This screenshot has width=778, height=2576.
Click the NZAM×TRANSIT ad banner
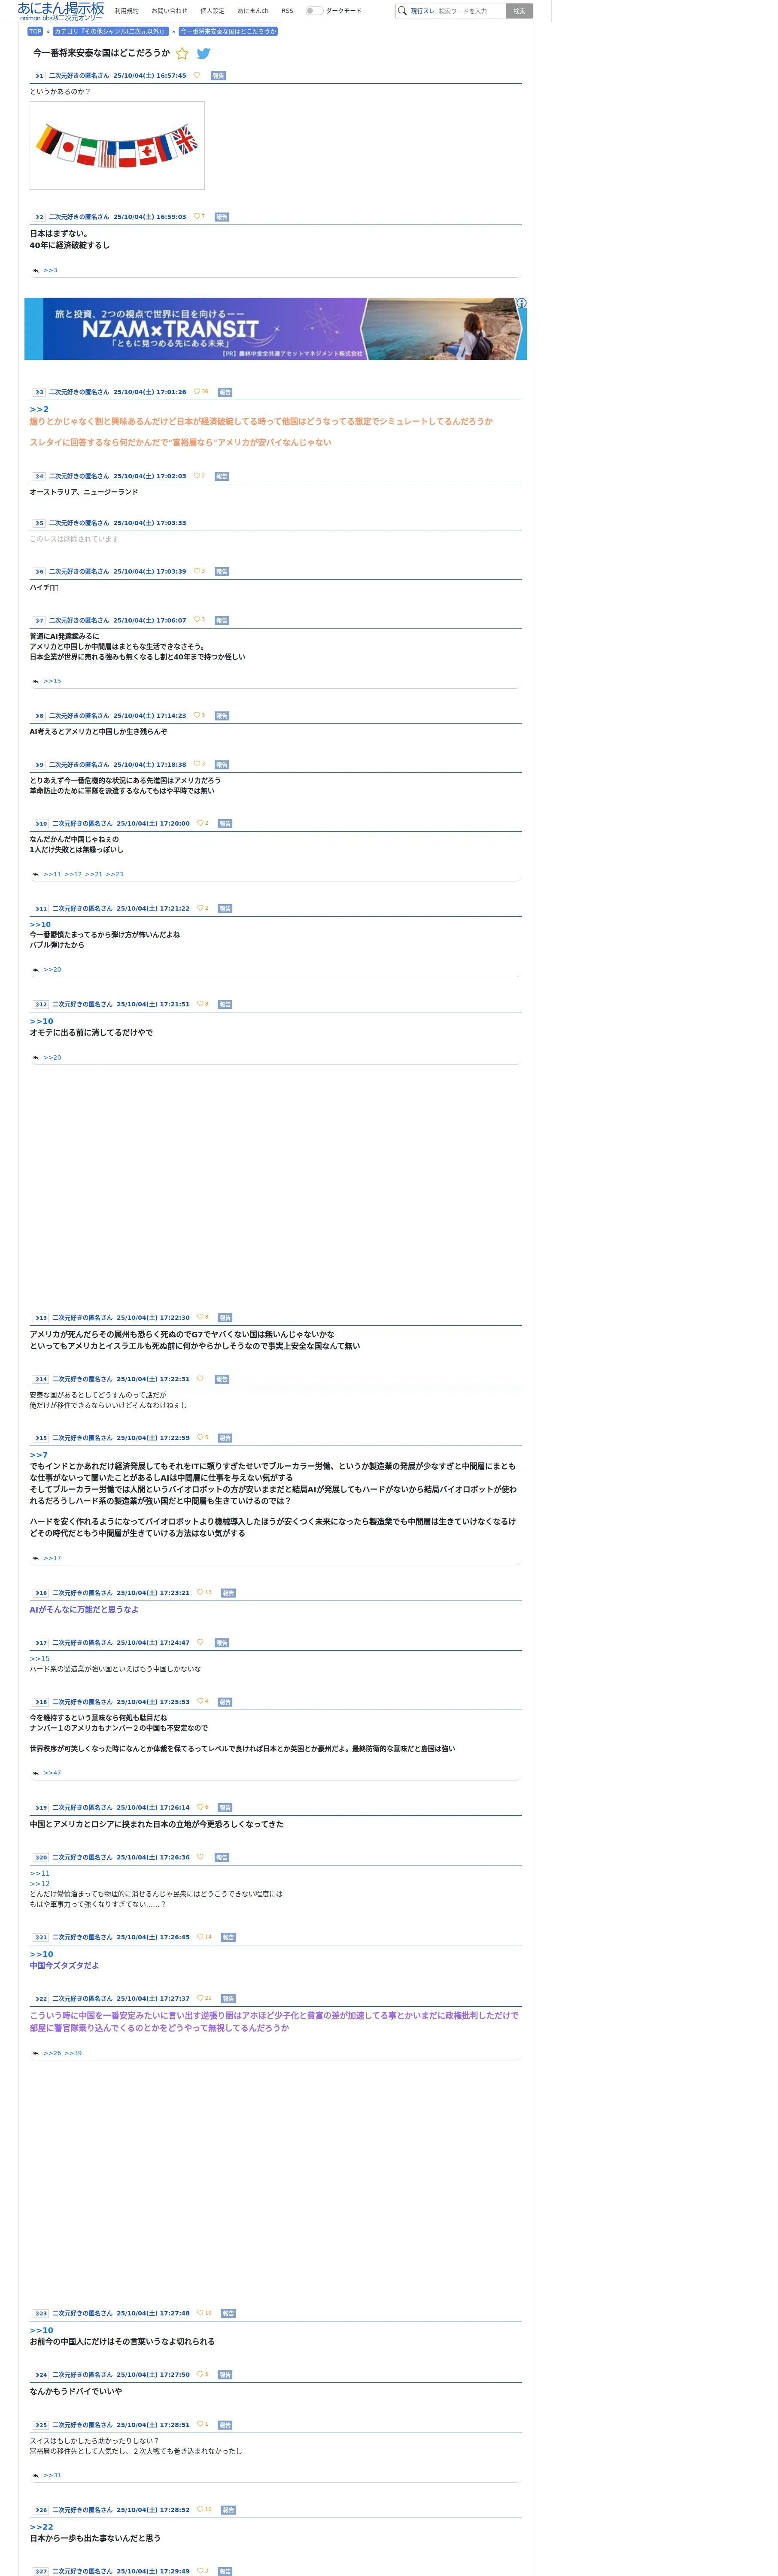(x=275, y=328)
